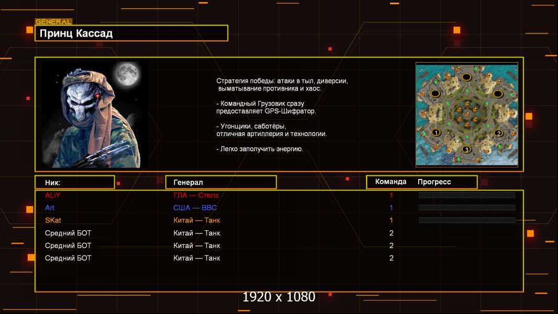Click the 'Прогресс' column header
Screen dimensions: 558x314
click(434, 182)
